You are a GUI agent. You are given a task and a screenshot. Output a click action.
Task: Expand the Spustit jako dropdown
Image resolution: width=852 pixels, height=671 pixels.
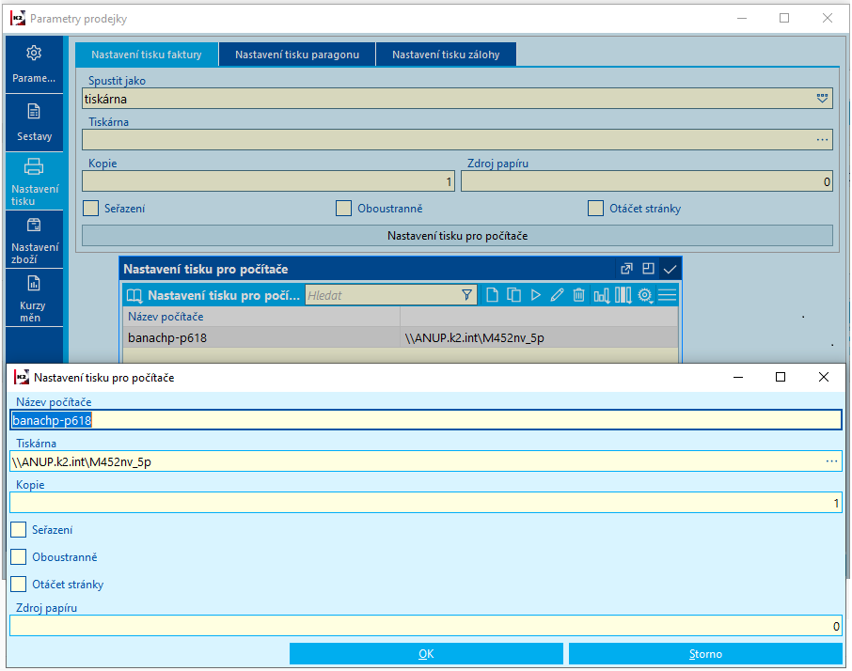[x=822, y=99]
